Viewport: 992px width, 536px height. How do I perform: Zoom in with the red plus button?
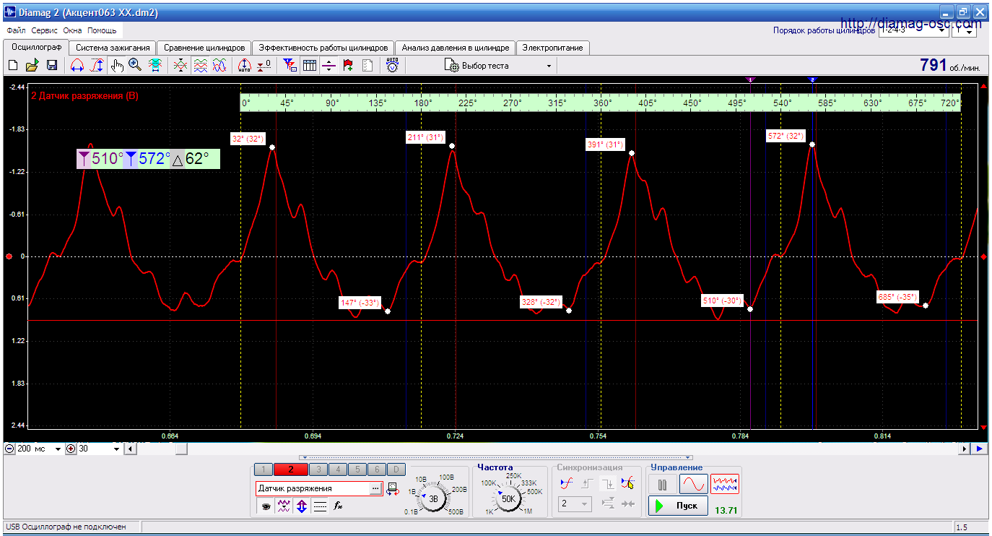click(71, 449)
